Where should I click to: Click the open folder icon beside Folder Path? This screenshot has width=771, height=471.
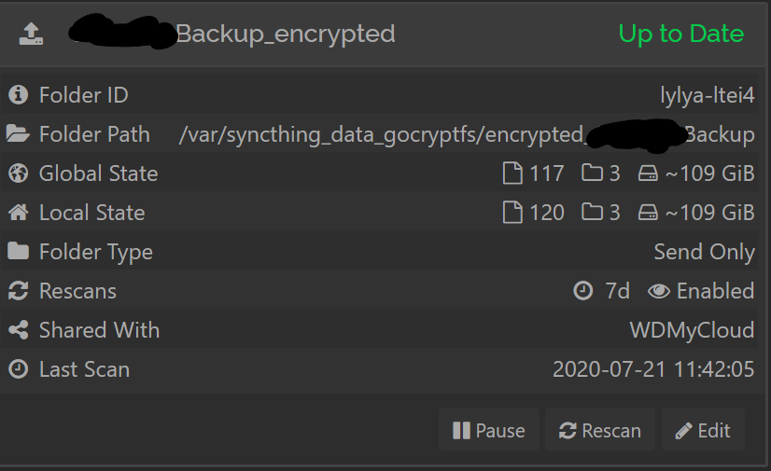(18, 133)
